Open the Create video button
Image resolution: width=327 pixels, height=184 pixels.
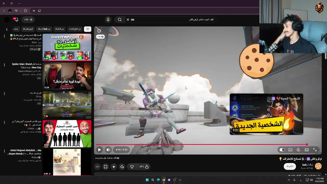coord(28,20)
